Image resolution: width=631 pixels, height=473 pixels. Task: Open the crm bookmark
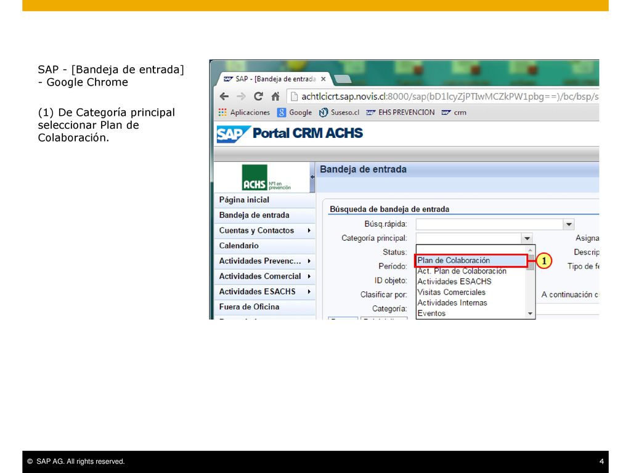454,113
